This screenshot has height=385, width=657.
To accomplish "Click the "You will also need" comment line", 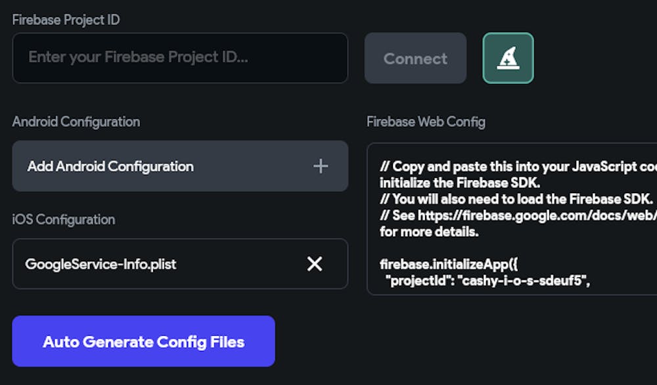I will click(x=516, y=199).
